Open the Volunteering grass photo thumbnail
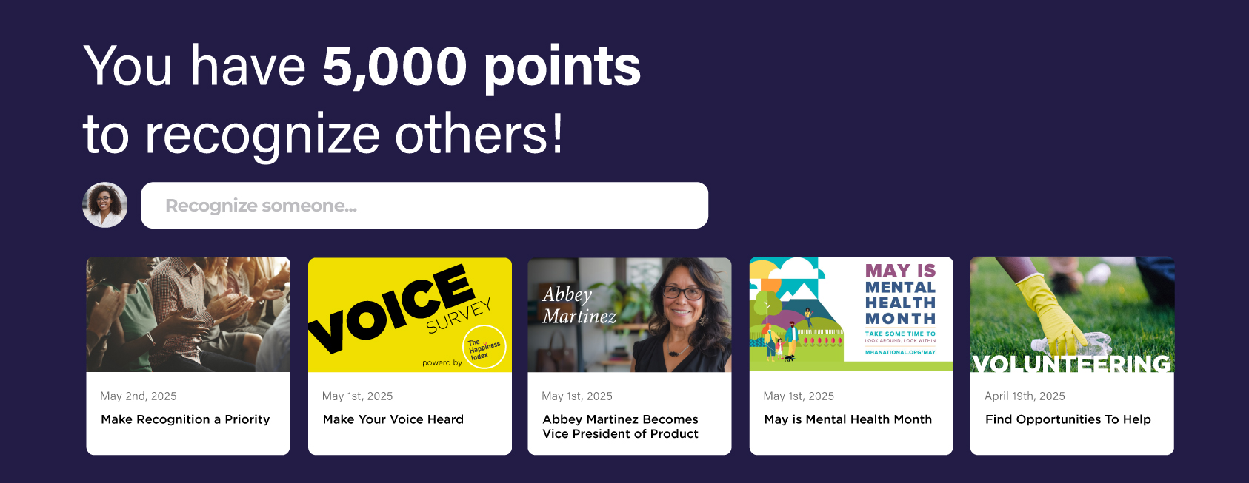Viewport: 1249px width, 483px height. tap(1072, 314)
